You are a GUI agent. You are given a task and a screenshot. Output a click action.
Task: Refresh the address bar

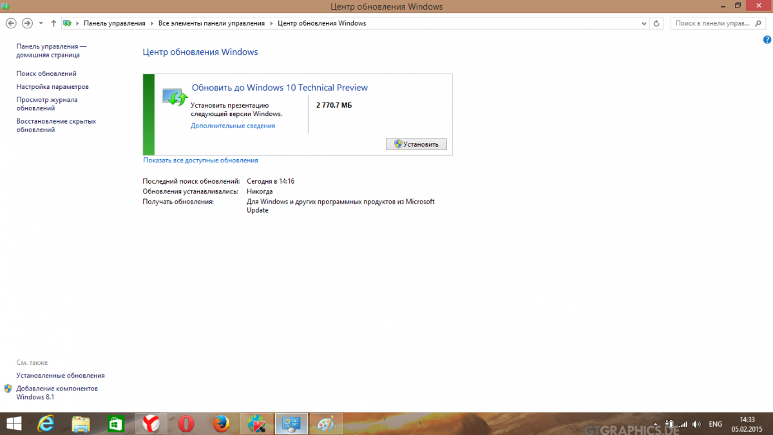pos(656,23)
